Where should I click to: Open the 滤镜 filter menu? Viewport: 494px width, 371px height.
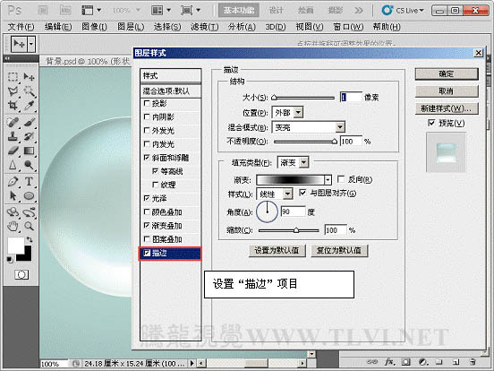204,27
